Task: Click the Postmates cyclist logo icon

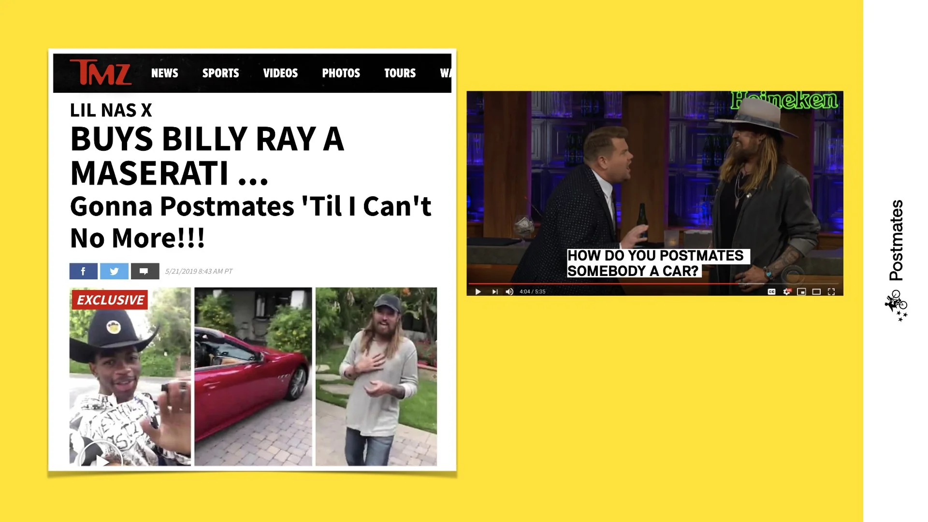Action: (896, 305)
